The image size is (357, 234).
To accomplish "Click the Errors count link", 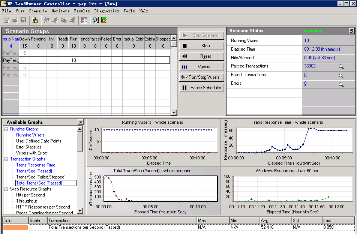I will (305, 83).
